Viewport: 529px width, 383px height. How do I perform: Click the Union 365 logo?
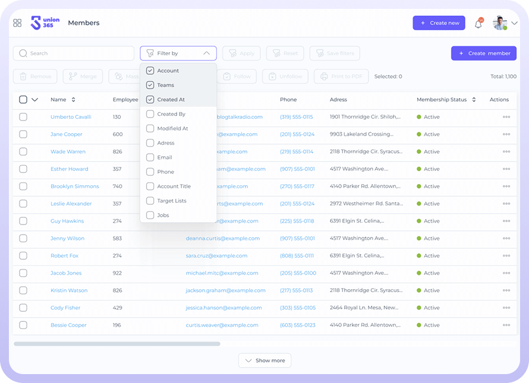click(45, 23)
